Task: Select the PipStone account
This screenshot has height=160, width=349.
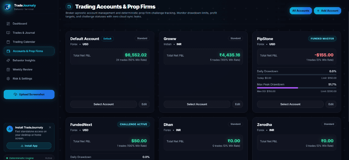Action: tap(290, 104)
